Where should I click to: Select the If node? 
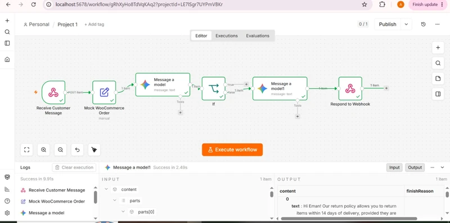click(x=214, y=88)
